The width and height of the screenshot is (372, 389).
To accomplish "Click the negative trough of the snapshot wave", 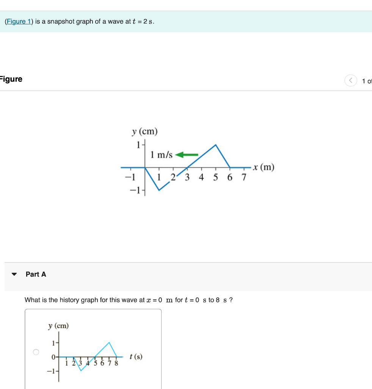I will point(159,190).
